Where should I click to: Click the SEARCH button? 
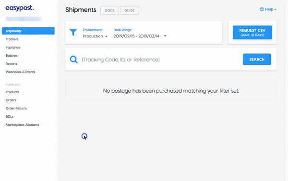[x=257, y=59]
